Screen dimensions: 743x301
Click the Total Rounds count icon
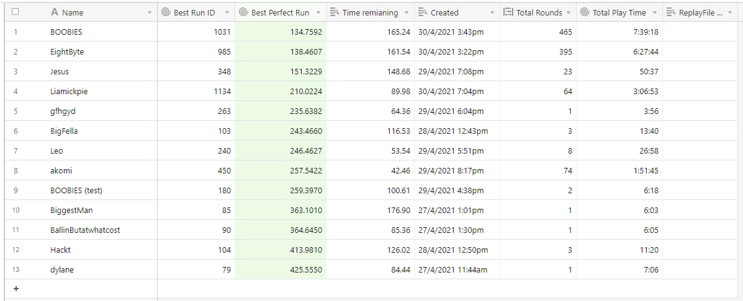508,12
